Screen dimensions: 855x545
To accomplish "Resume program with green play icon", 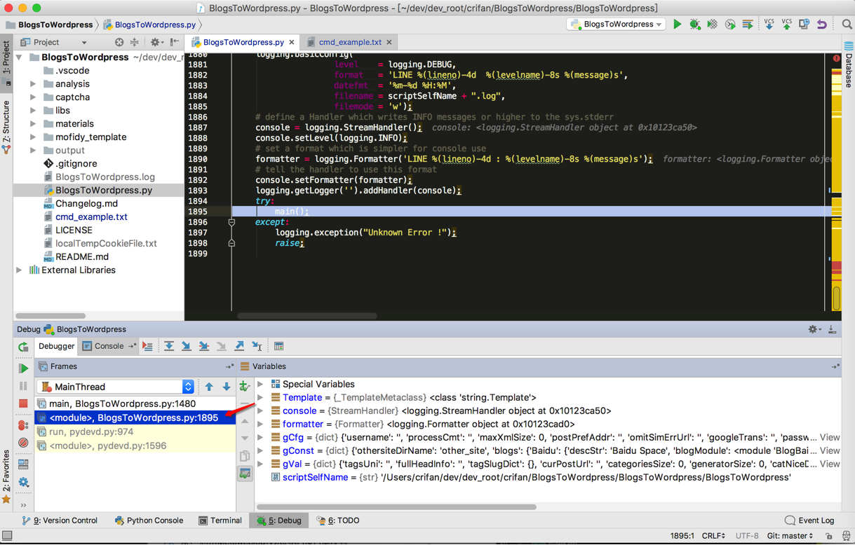I will 23,368.
